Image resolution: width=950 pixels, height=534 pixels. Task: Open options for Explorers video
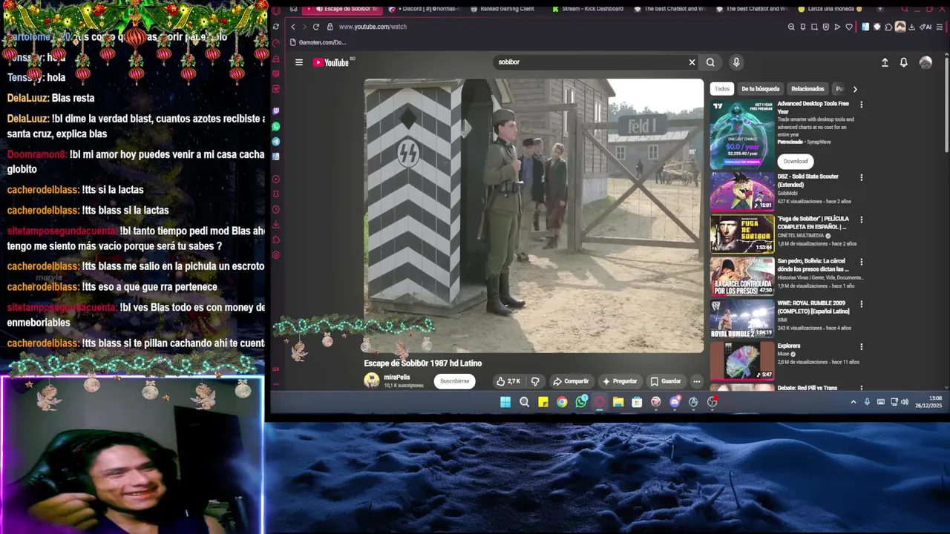(x=862, y=346)
